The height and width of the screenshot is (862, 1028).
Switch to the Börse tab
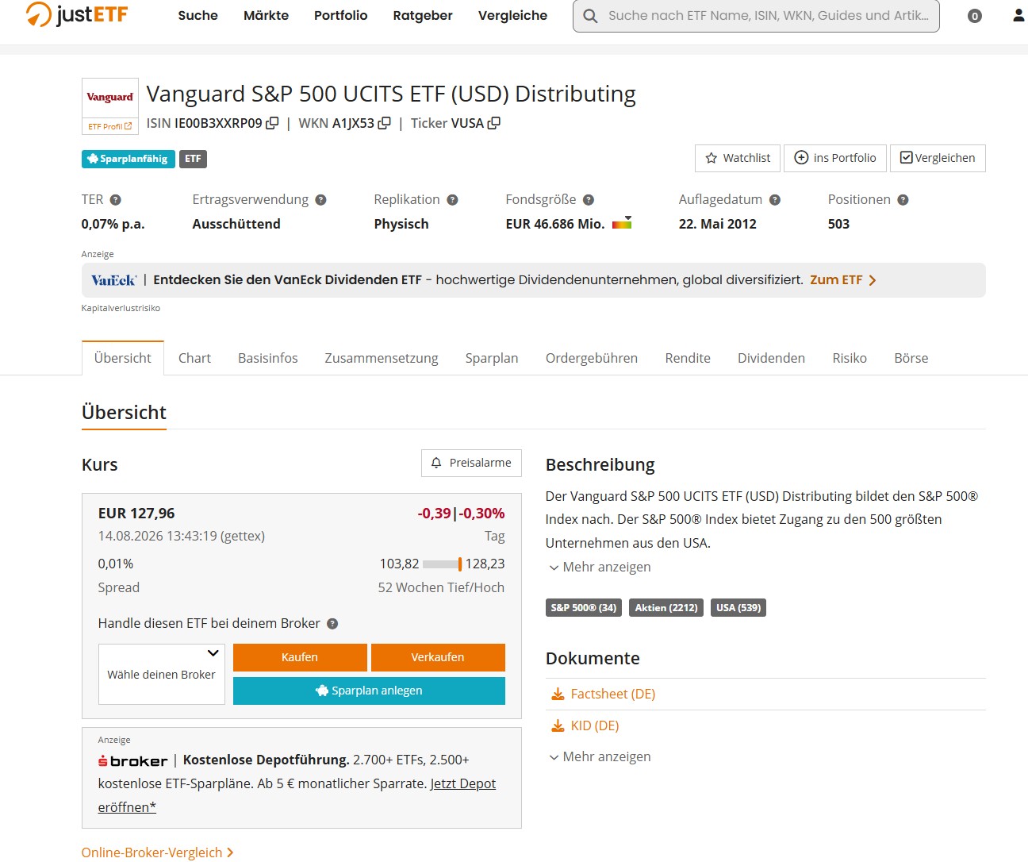pyautogui.click(x=911, y=358)
